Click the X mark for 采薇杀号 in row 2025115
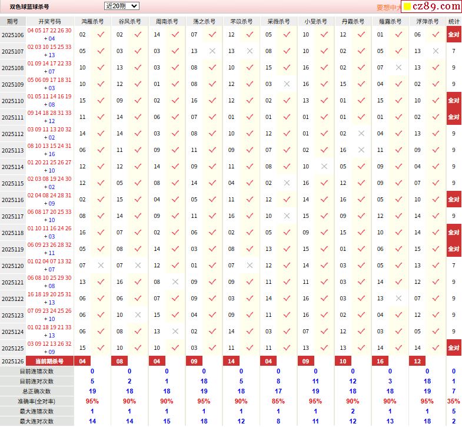This screenshot has height=427, width=462. click(287, 183)
